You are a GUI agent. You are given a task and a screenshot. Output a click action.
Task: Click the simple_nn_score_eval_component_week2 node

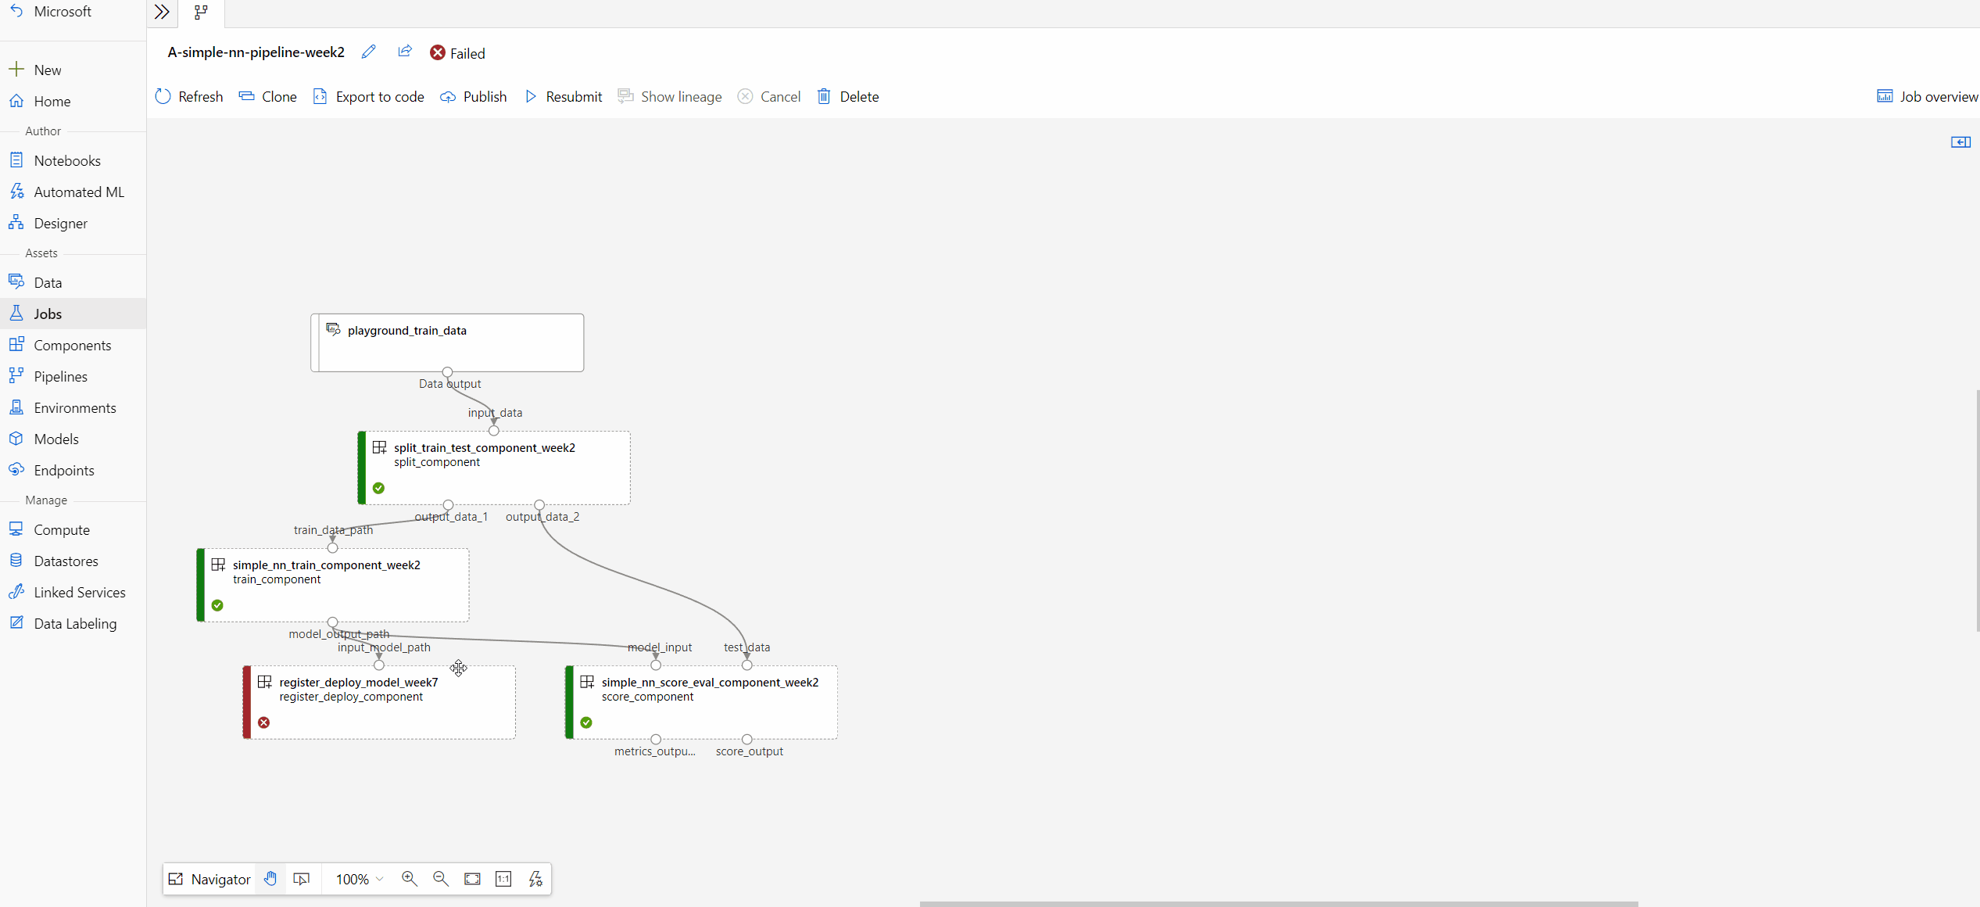[701, 701]
